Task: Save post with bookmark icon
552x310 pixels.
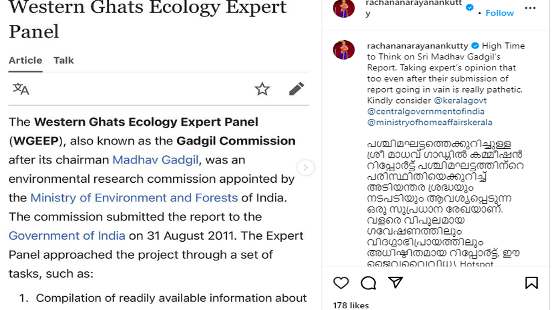Action: click(x=531, y=282)
